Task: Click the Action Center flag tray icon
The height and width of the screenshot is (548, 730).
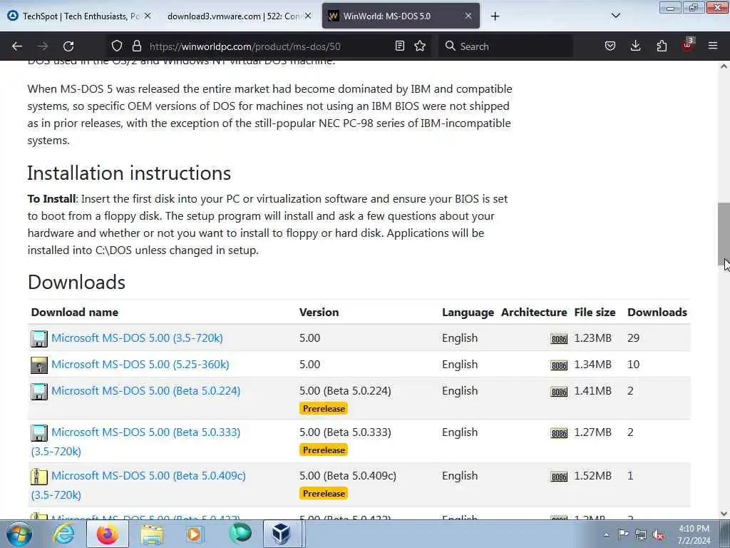Action: point(623,534)
